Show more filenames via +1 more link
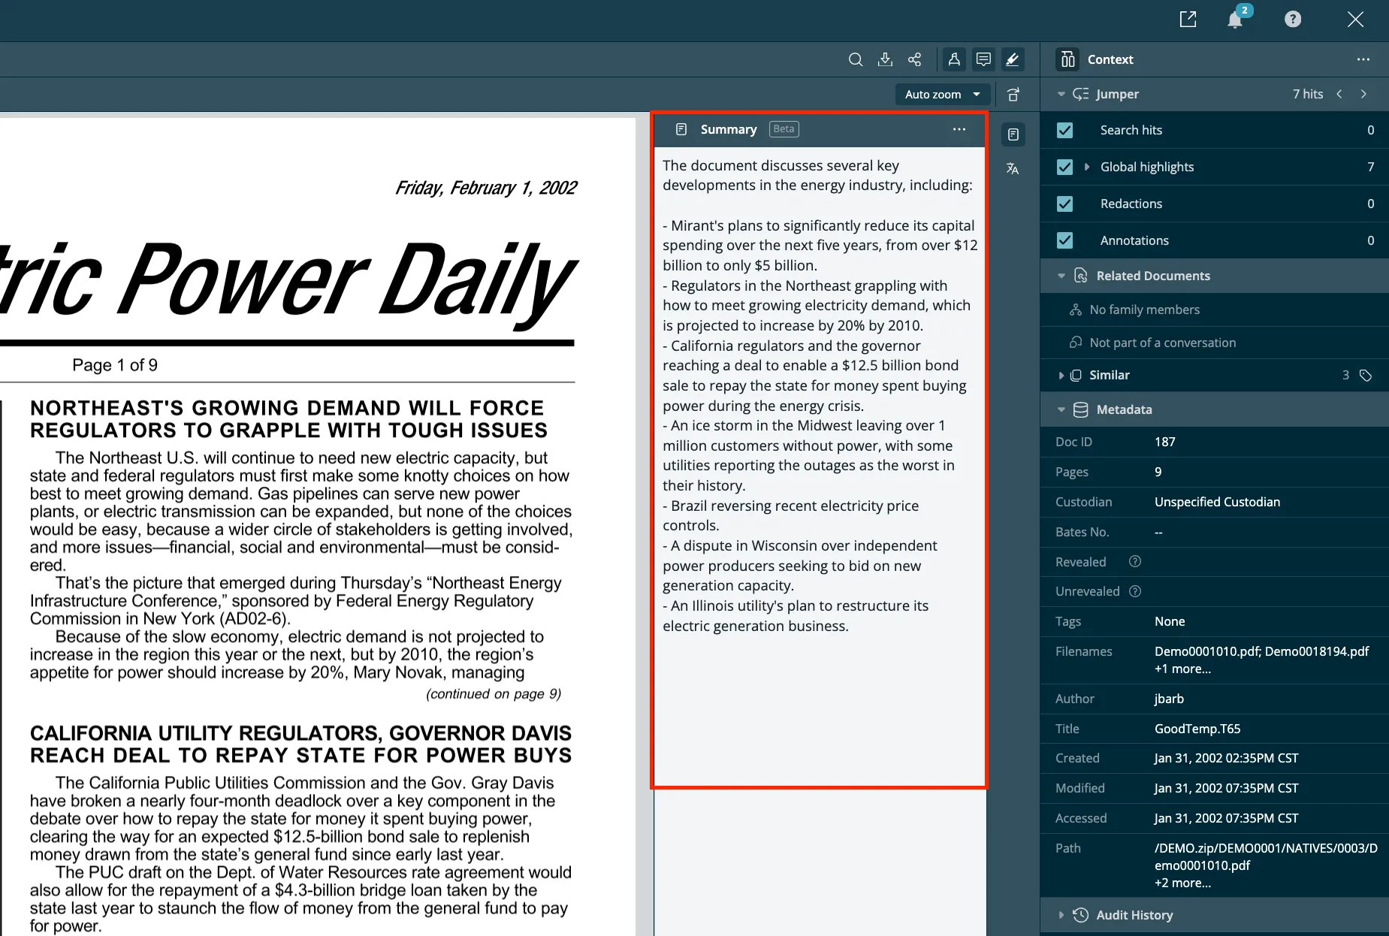This screenshot has height=936, width=1389. tap(1182, 669)
